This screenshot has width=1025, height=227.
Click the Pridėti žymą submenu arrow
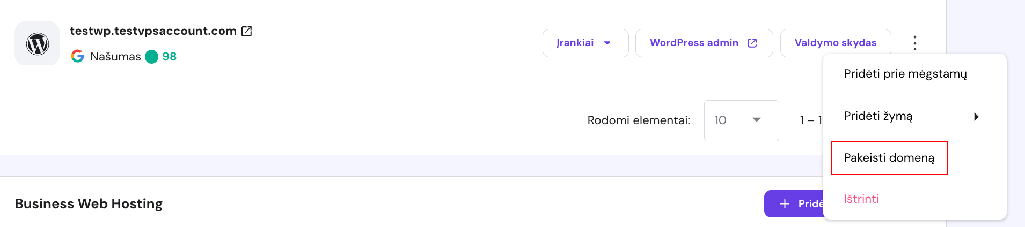(x=976, y=116)
